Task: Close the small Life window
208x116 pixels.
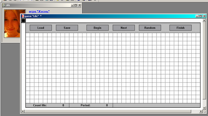Action: pos(79,5)
